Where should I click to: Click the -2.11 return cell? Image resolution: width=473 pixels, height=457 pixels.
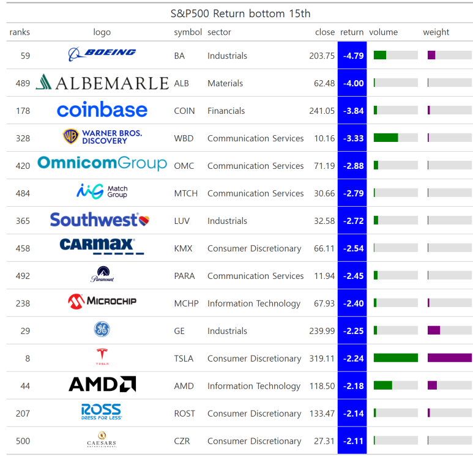coord(352,441)
